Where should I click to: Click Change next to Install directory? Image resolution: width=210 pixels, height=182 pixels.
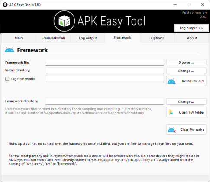pos(186,71)
